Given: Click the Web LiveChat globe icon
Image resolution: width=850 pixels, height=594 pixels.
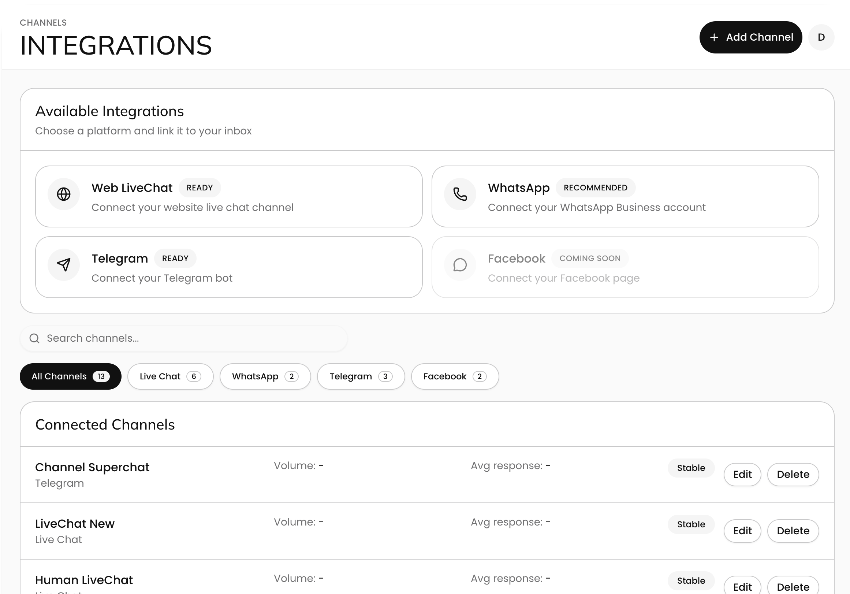Looking at the screenshot, I should click(x=64, y=194).
